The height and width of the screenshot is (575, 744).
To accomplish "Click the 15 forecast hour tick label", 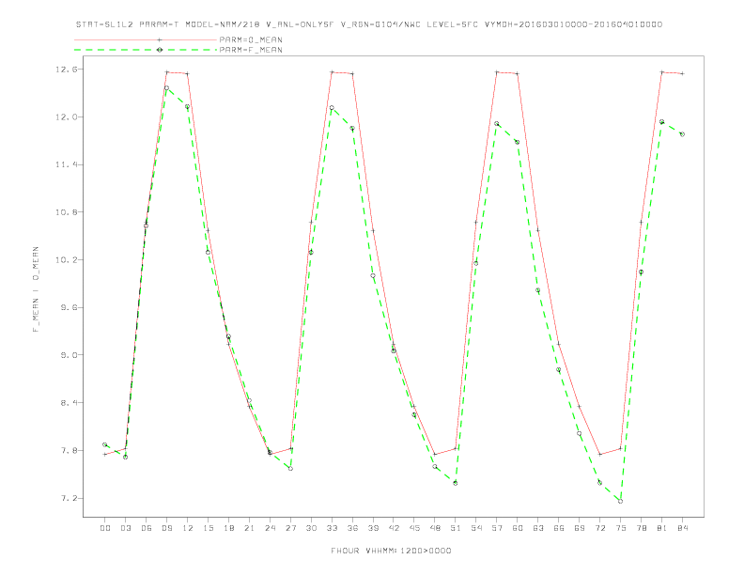I will 208,528.
